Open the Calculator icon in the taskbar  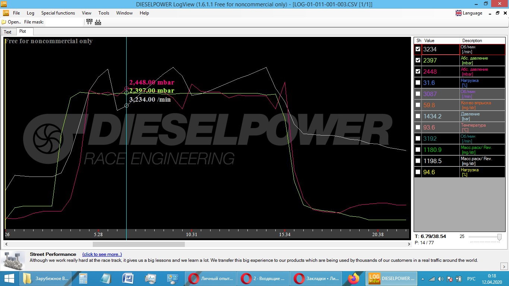83,278
